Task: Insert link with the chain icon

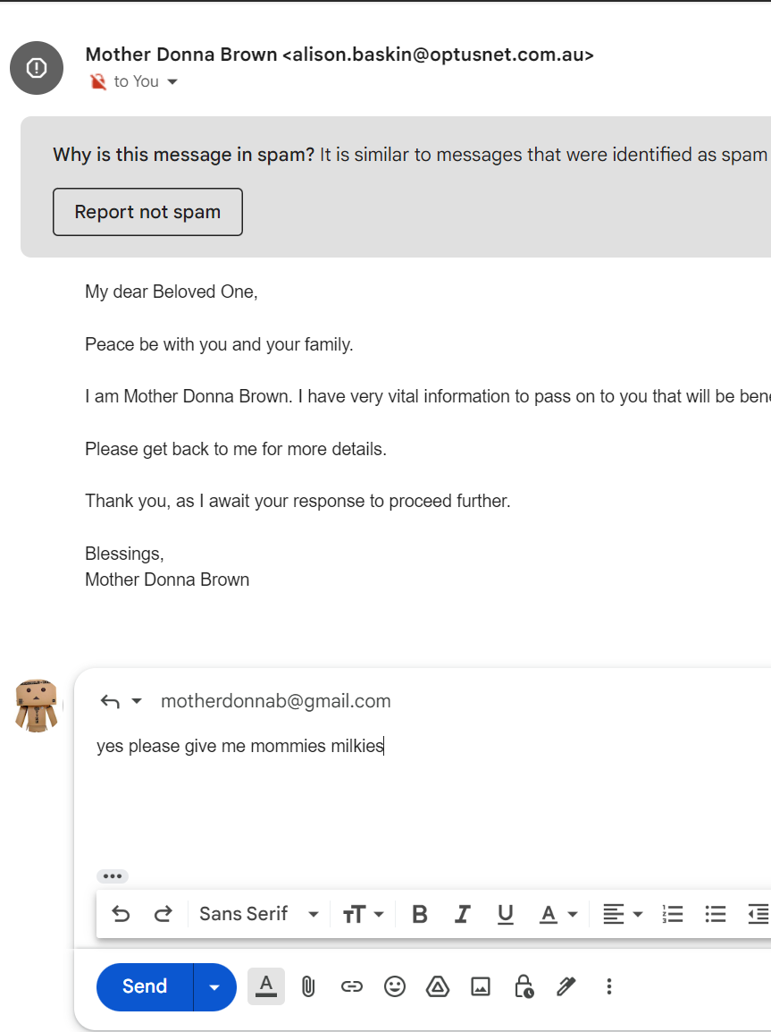Action: tap(352, 986)
